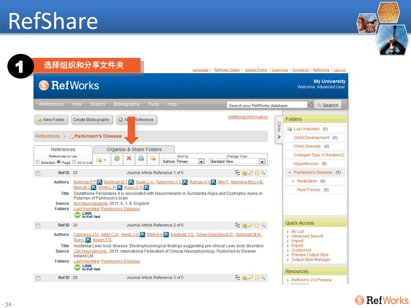The height and width of the screenshot is (308, 411).
Task: Click the attachment icon next to search box
Action: pos(311,105)
